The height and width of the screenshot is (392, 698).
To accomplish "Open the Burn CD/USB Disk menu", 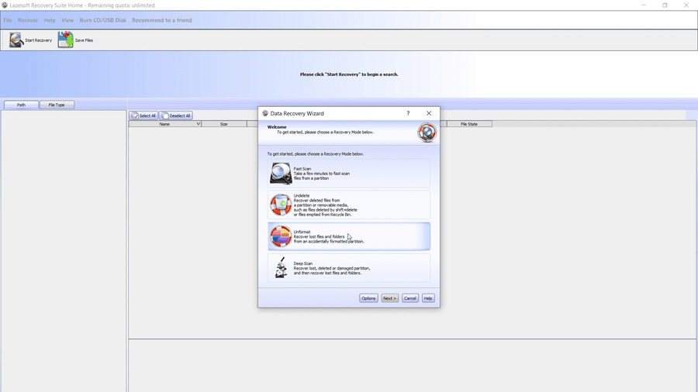I will pyautogui.click(x=103, y=20).
